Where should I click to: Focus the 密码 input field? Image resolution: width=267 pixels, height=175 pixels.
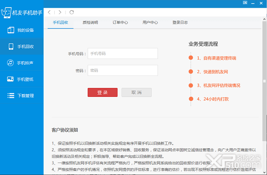[x=123, y=70]
